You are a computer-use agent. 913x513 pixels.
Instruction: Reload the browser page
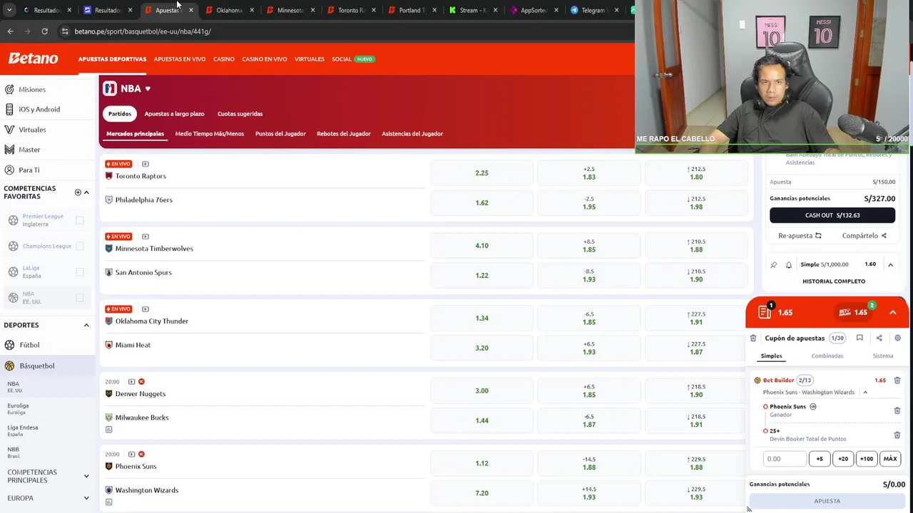point(44,31)
